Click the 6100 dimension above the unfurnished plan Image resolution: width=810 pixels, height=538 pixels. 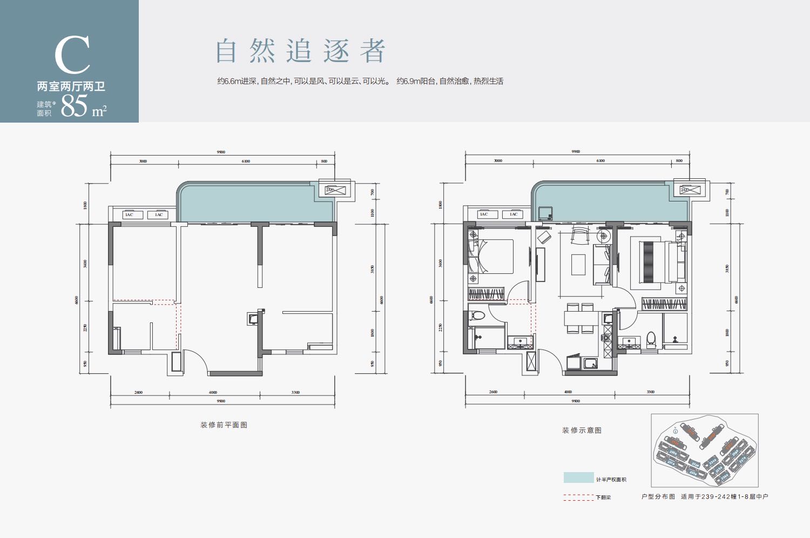(246, 162)
